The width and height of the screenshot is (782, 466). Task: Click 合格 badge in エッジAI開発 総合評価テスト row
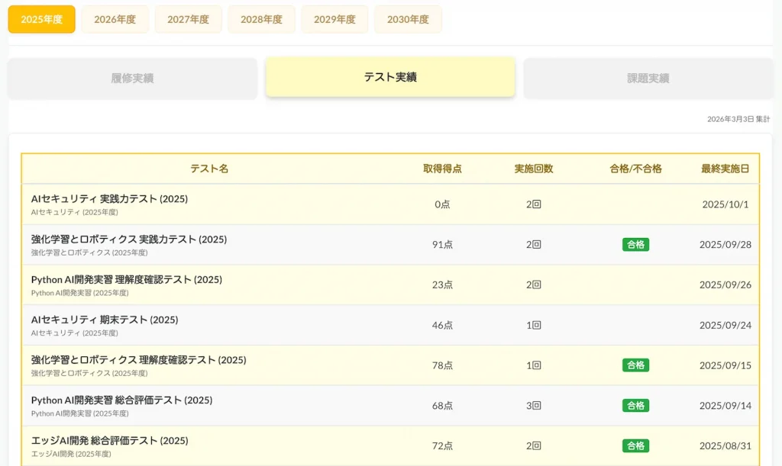click(x=635, y=446)
